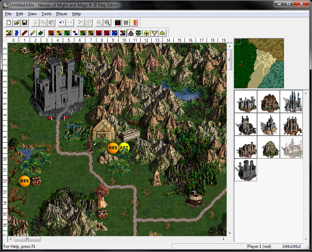Click the Copy icon in toolbar

43,22
